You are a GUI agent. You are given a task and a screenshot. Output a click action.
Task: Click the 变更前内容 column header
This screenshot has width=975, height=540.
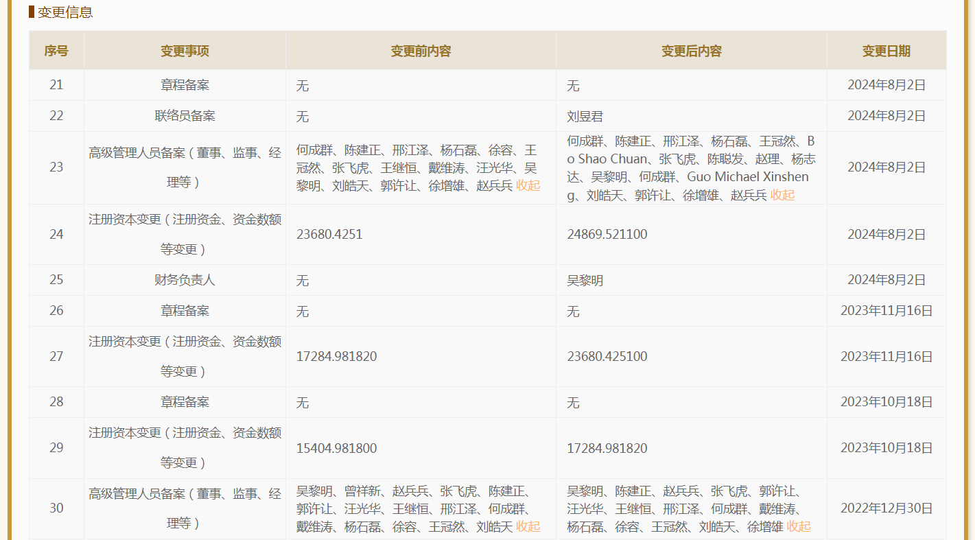click(x=421, y=51)
